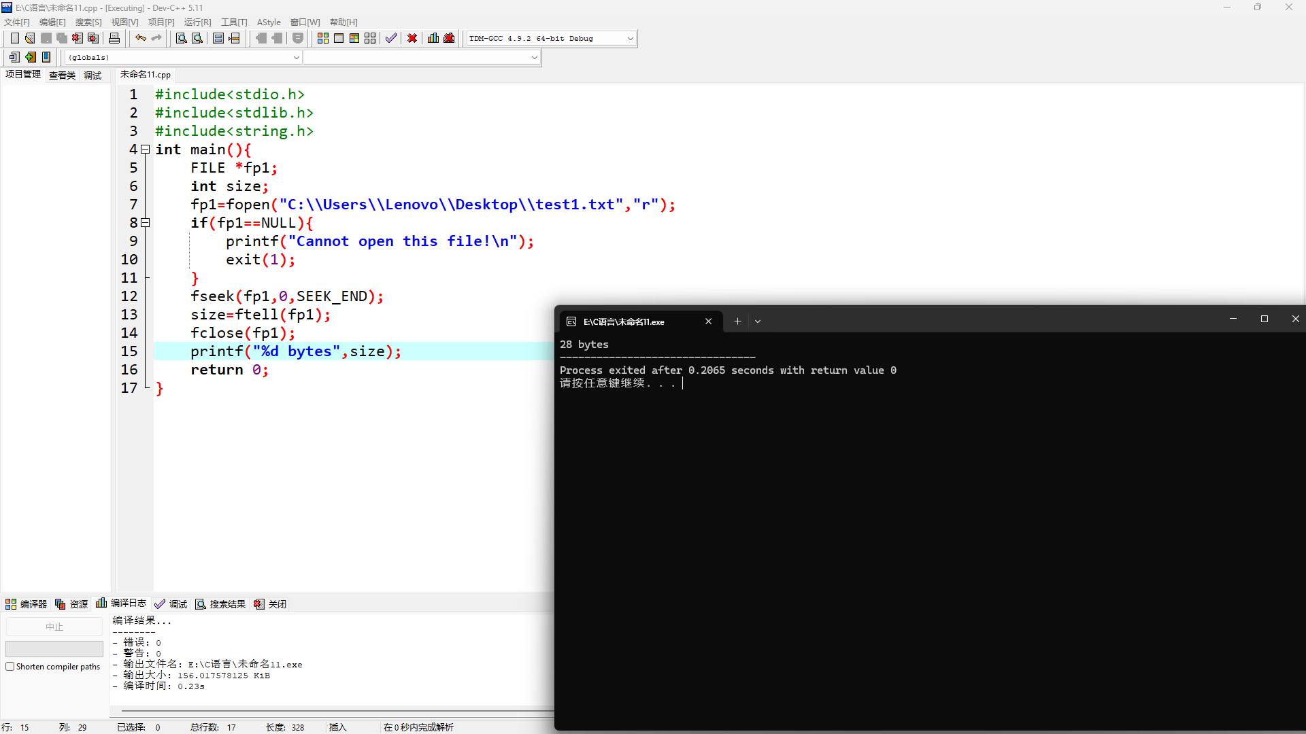Click the Print icon in toolbar
This screenshot has width=1306, height=734.
114,38
